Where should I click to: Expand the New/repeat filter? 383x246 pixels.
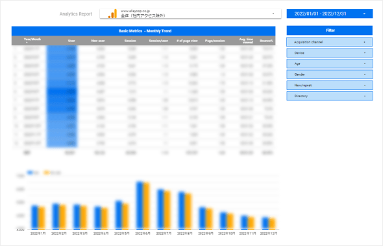[330, 85]
